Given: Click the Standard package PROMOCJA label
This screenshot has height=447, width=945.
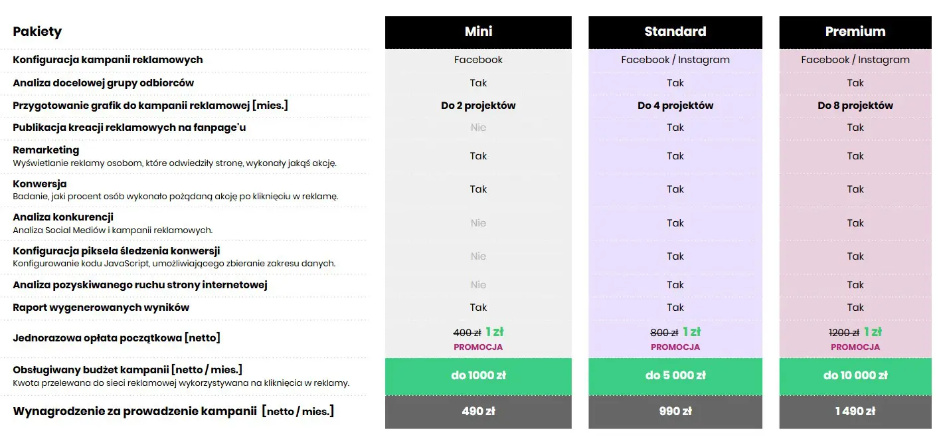Looking at the screenshot, I should pos(675,347).
